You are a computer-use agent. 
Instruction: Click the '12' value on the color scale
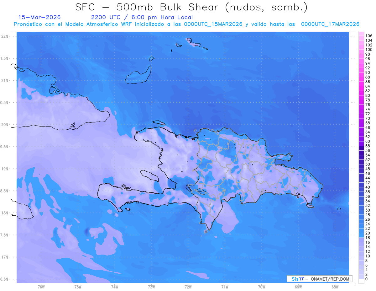(368, 251)
